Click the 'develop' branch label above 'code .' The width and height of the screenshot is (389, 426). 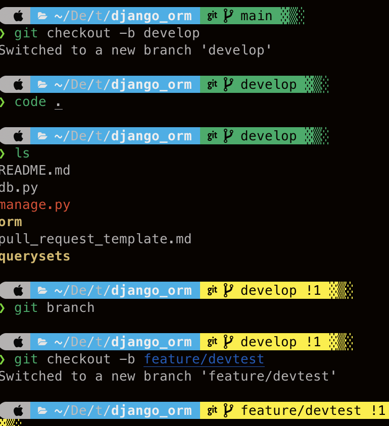[x=269, y=84]
